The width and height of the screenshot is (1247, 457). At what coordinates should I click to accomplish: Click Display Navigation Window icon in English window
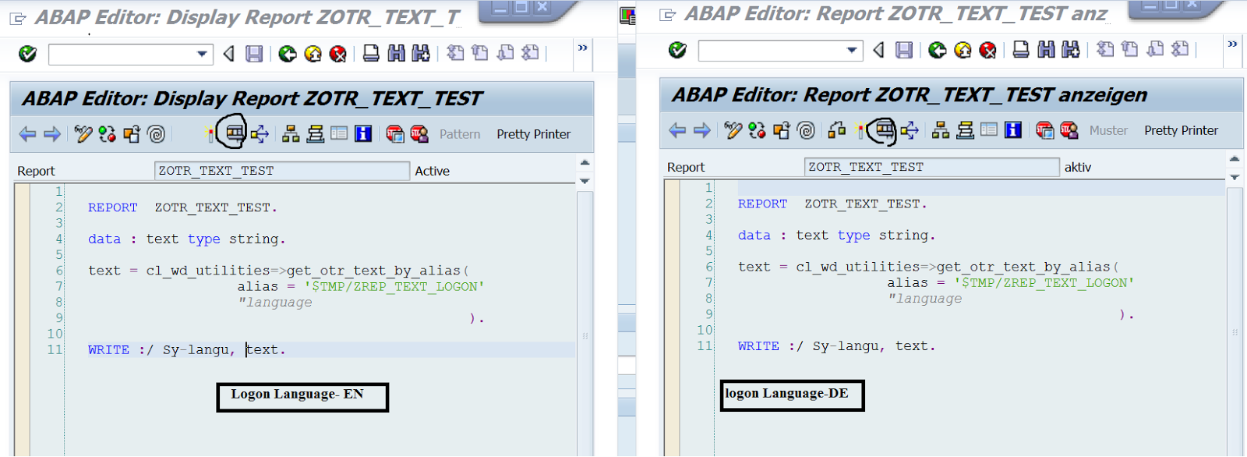tap(315, 134)
